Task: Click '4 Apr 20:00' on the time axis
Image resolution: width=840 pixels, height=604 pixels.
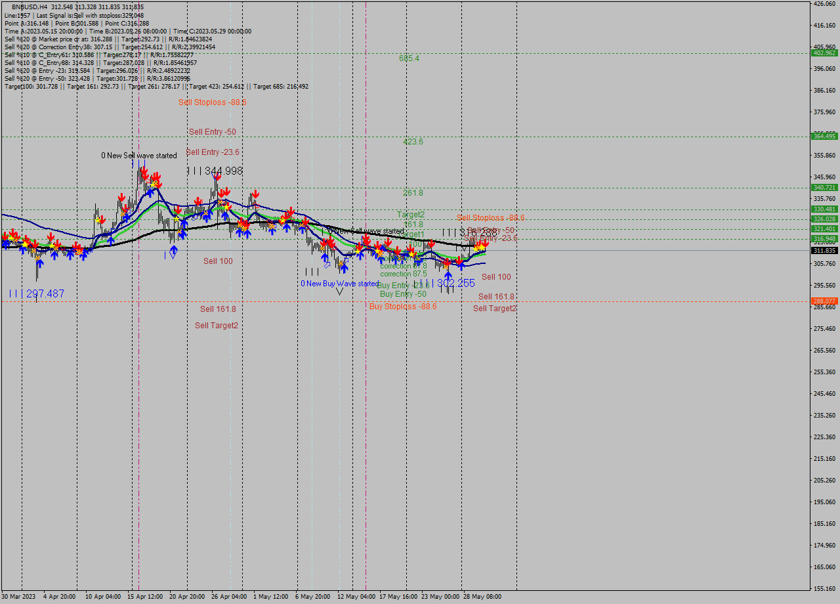Action: (x=60, y=597)
